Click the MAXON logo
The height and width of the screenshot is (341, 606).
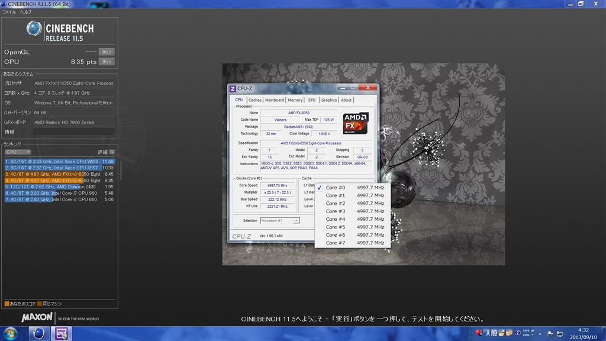pyautogui.click(x=37, y=318)
